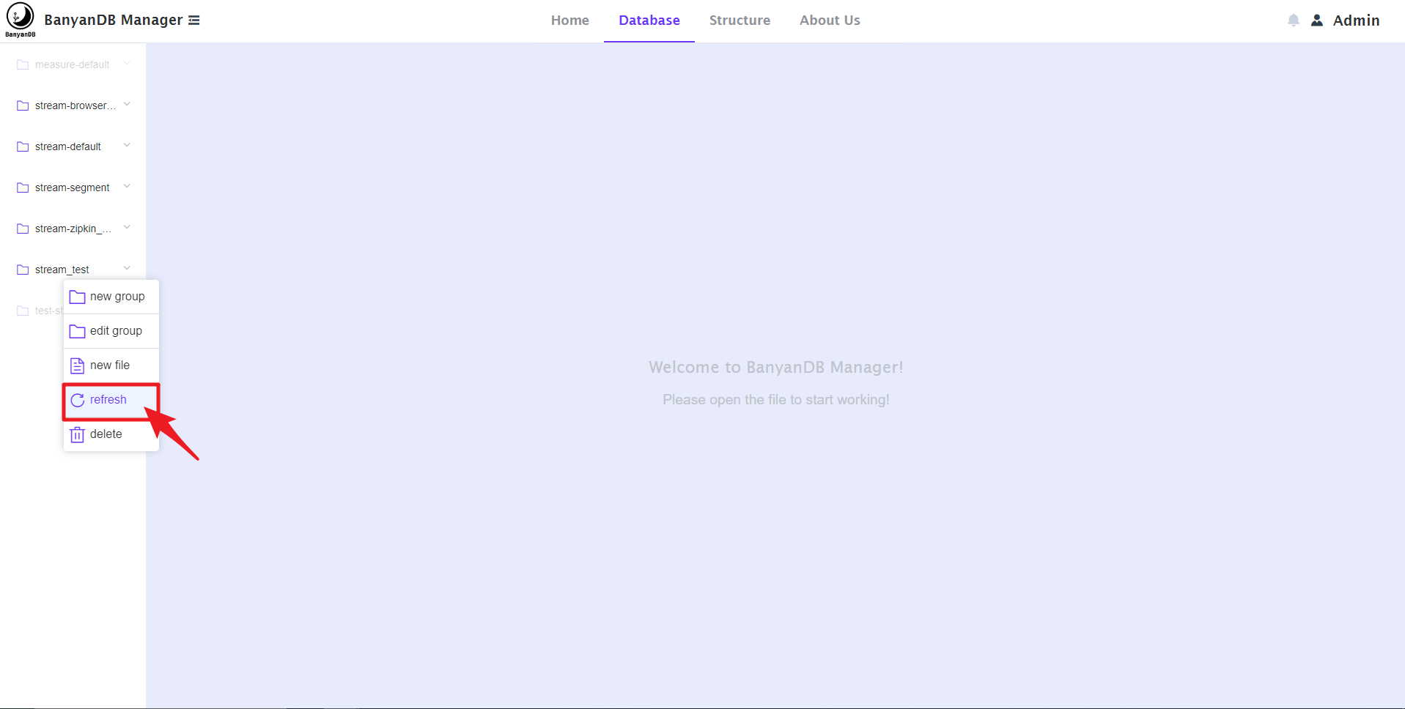Screen dimensions: 1405x709
Task: Open the About Us tab
Action: click(x=830, y=21)
